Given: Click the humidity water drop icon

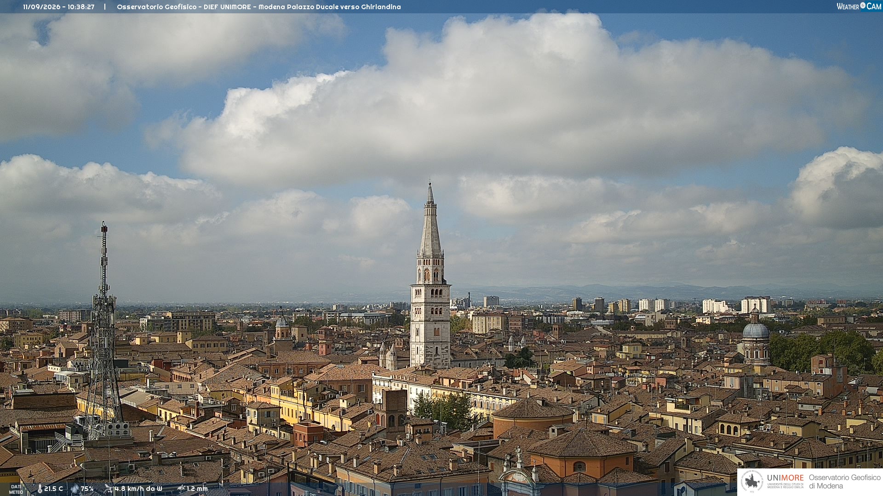Looking at the screenshot, I should tap(75, 489).
